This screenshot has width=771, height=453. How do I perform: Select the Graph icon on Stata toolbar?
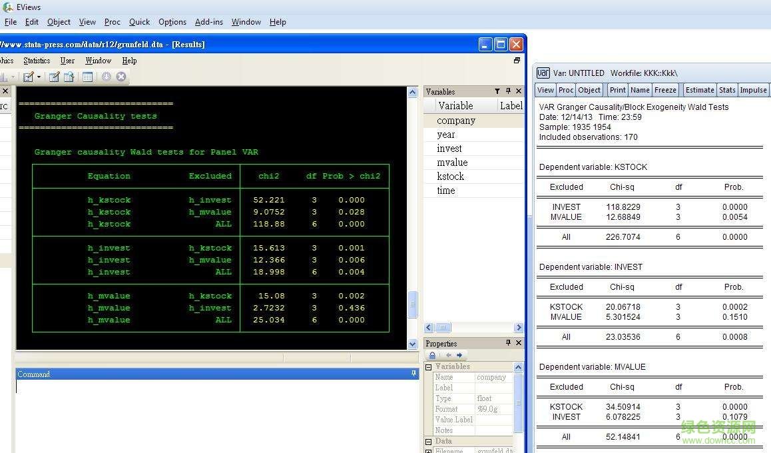click(x=4, y=76)
